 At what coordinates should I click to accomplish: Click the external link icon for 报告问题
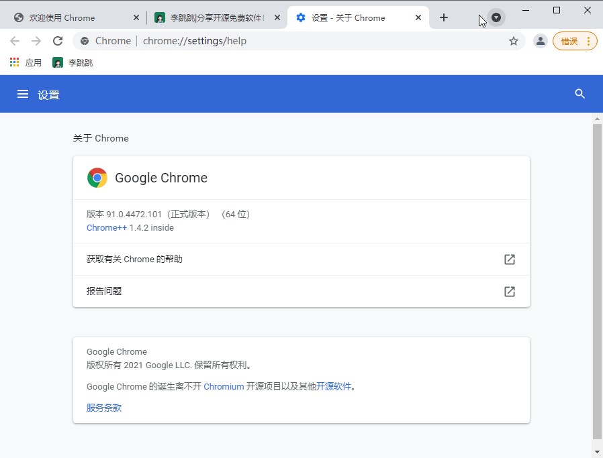tap(510, 292)
